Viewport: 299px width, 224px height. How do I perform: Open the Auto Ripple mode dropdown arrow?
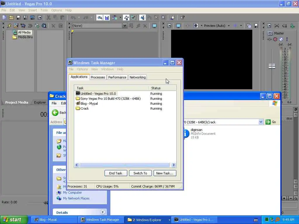[x=120, y=18]
